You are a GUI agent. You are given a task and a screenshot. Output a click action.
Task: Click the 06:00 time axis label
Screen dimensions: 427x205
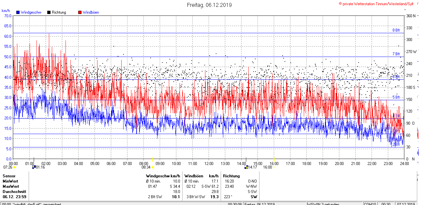111,163
